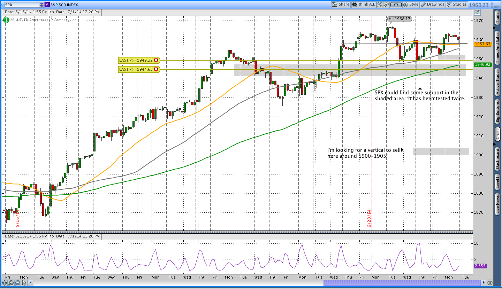This screenshot has width=502, height=289.
Task: Click the zoom in magnifier icon
Action: coord(11,283)
